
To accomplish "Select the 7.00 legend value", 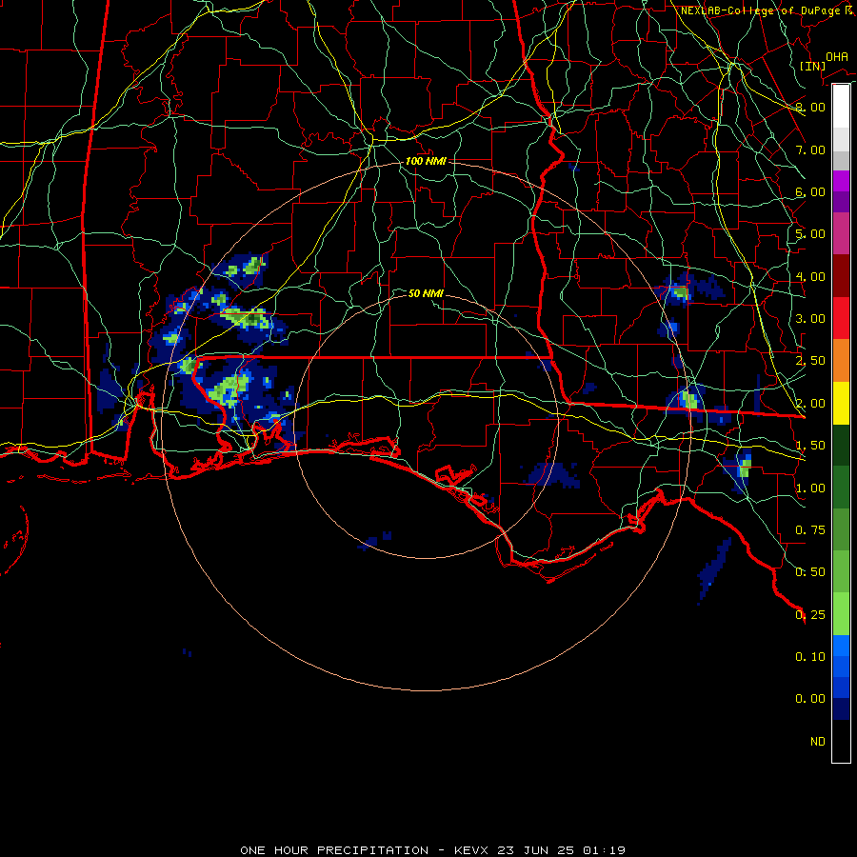I will tap(810, 149).
